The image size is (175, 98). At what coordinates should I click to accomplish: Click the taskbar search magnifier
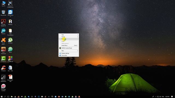5,97
